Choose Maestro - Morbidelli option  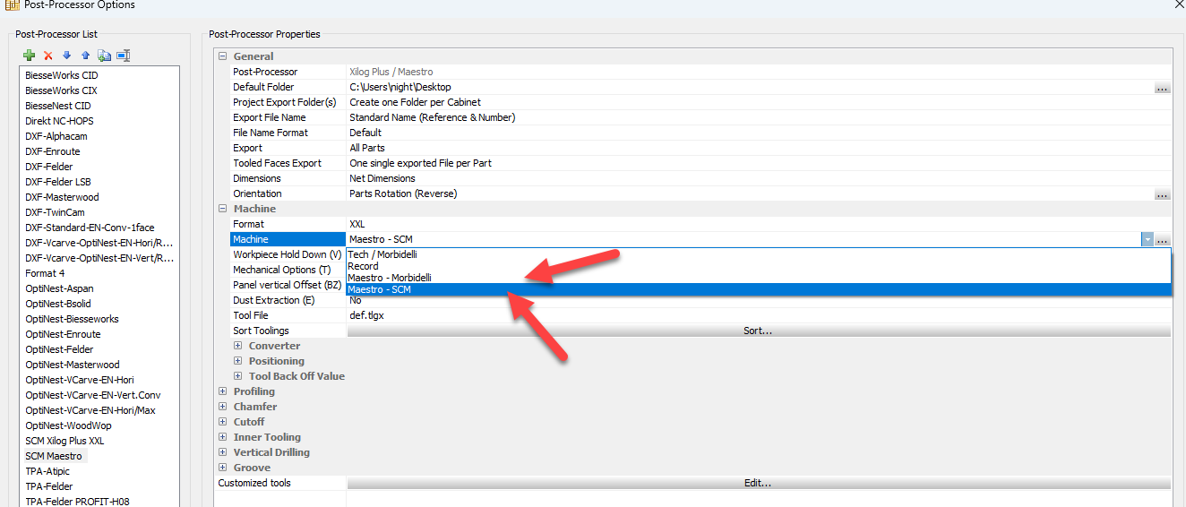(758, 278)
